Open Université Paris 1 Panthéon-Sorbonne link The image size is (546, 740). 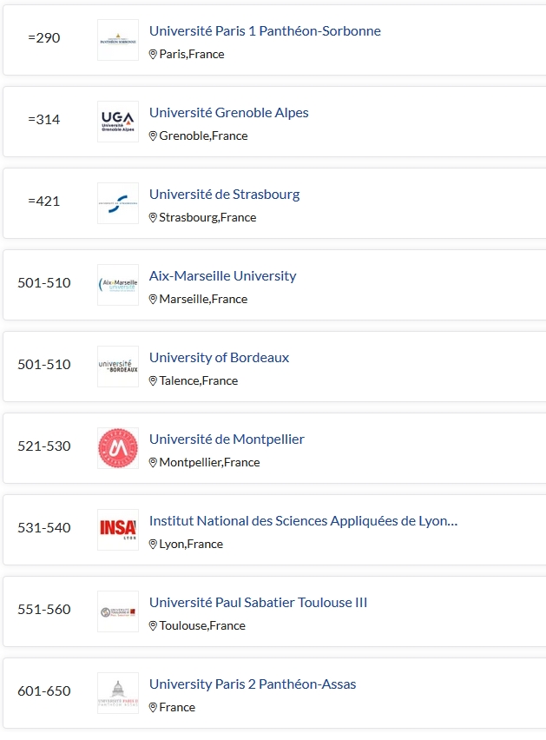point(265,31)
